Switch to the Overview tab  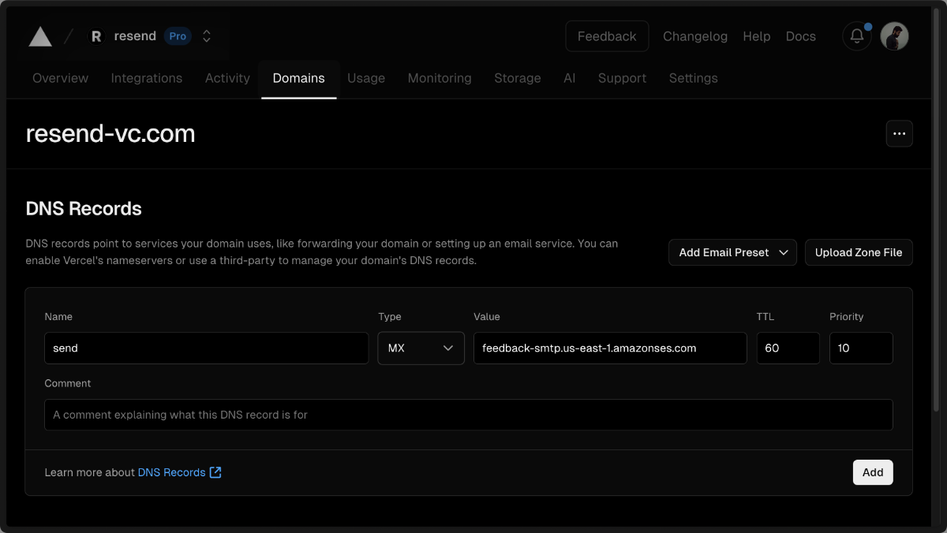[x=61, y=78]
